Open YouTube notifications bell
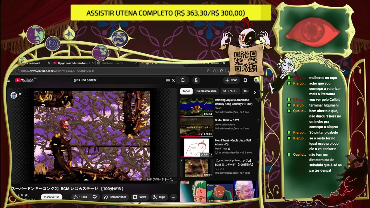The height and width of the screenshot is (208, 370). tap(245, 80)
